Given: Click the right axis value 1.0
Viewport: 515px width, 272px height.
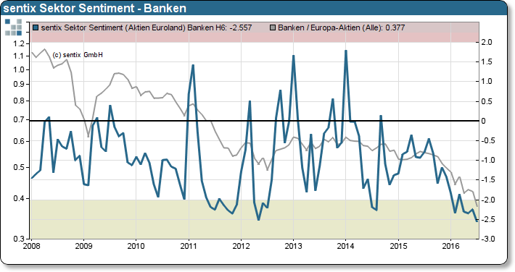Looking at the screenshot, I should [x=487, y=82].
